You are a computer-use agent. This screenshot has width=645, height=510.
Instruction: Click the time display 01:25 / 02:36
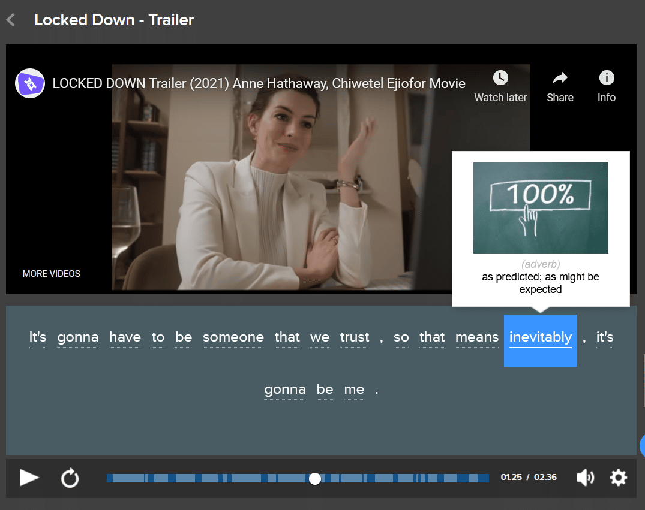pos(529,477)
